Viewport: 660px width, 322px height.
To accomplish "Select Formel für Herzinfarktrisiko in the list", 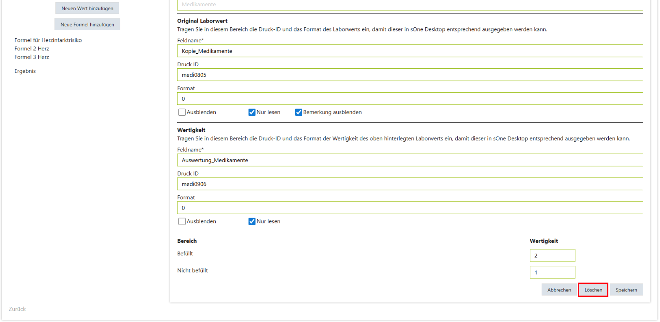I will coord(48,40).
